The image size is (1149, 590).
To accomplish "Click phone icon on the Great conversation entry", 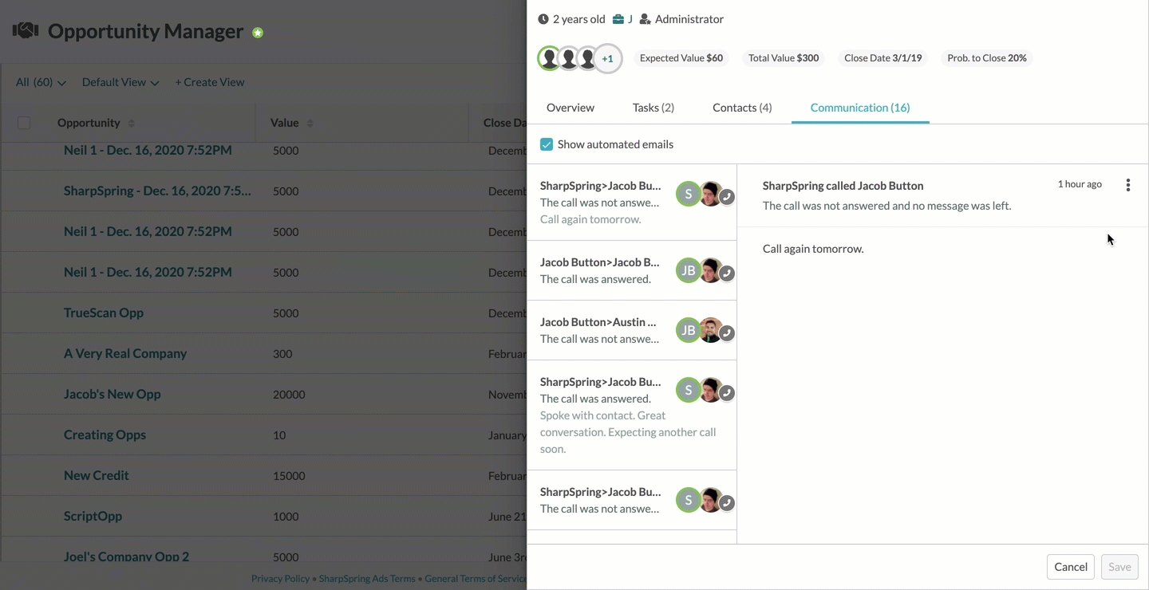I will pyautogui.click(x=727, y=393).
